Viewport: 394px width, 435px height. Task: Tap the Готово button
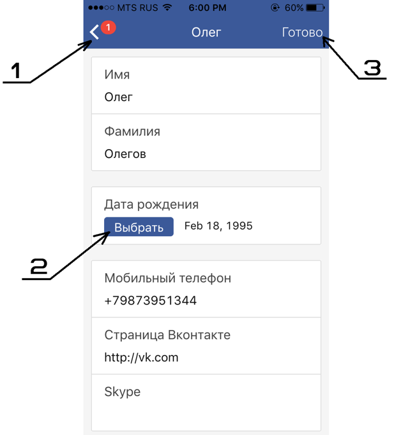pyautogui.click(x=302, y=33)
